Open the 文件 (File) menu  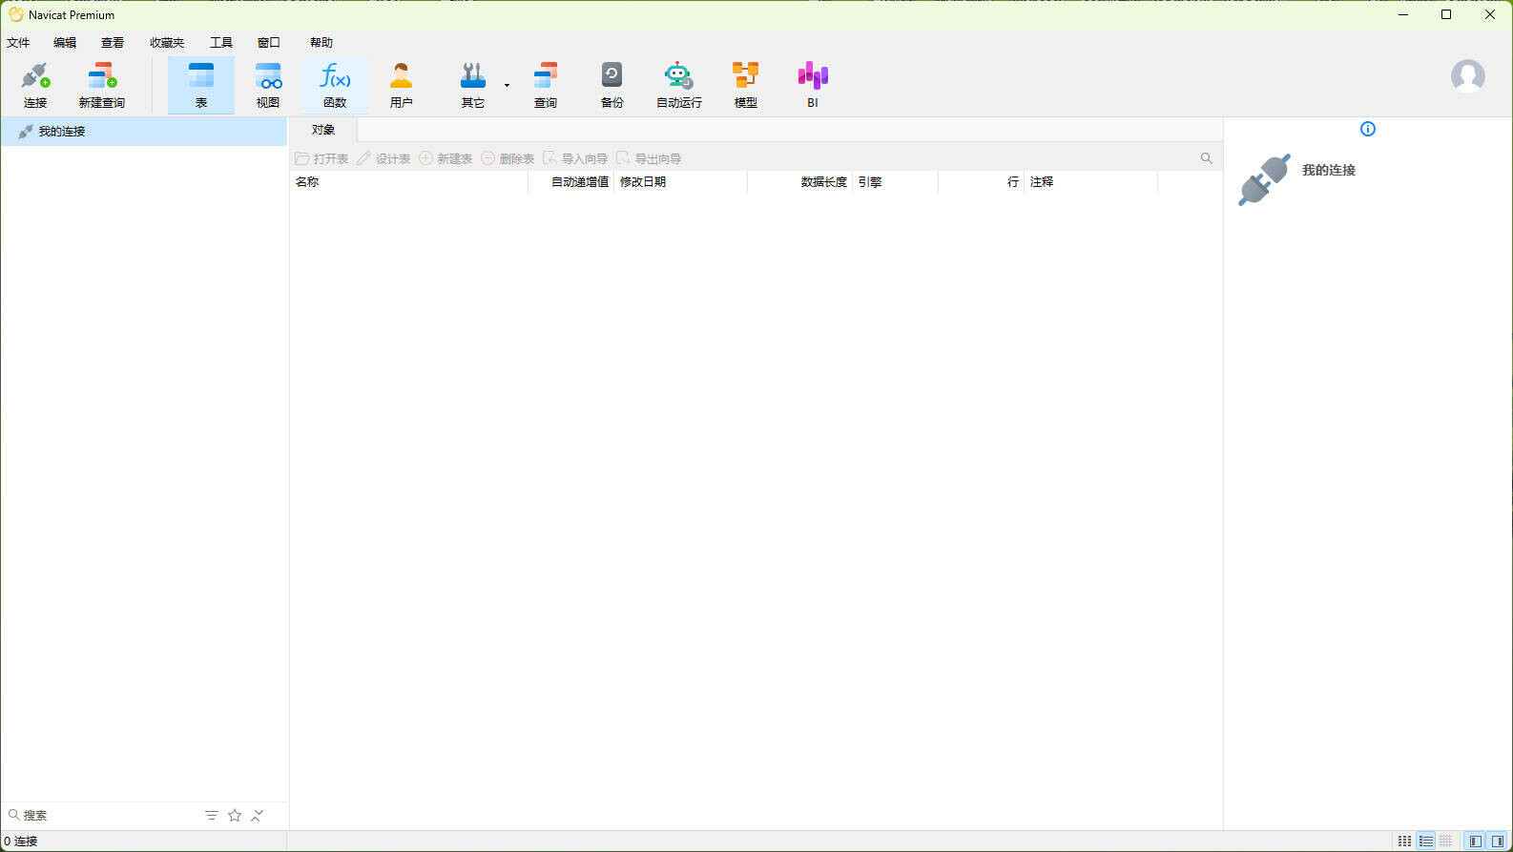coord(18,42)
